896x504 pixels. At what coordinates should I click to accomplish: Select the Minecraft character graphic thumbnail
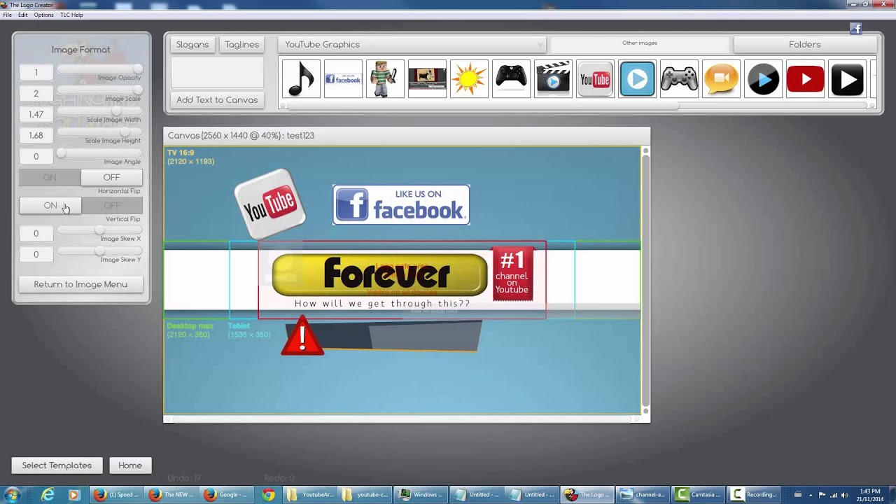(385, 78)
